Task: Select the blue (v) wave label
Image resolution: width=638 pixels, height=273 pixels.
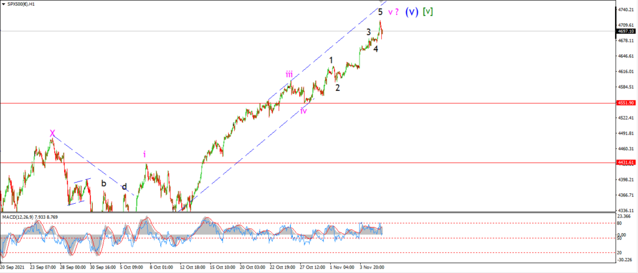Action: (x=411, y=12)
